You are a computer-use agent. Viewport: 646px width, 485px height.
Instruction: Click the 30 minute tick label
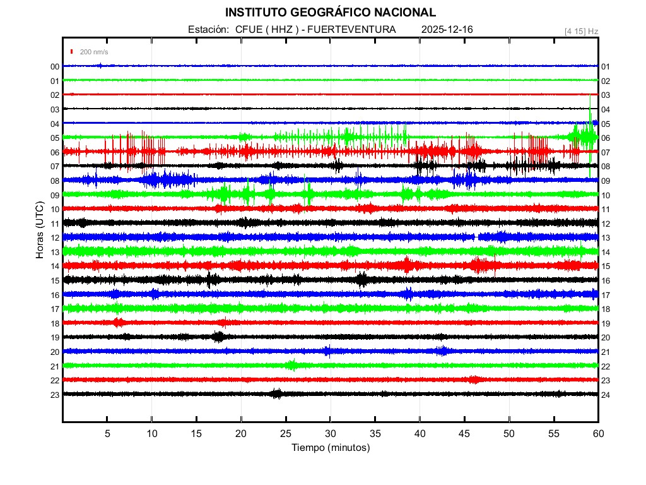330,434
